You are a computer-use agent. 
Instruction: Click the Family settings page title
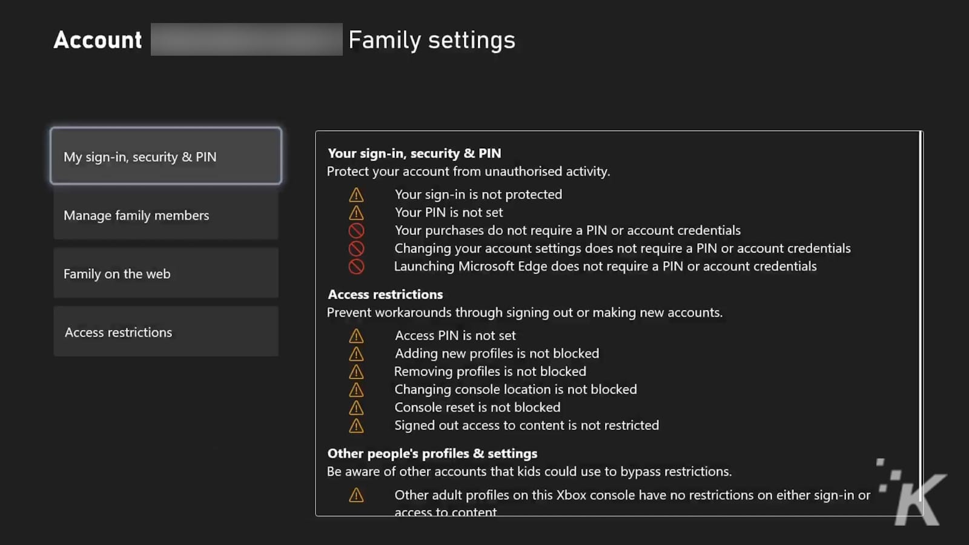tap(432, 40)
